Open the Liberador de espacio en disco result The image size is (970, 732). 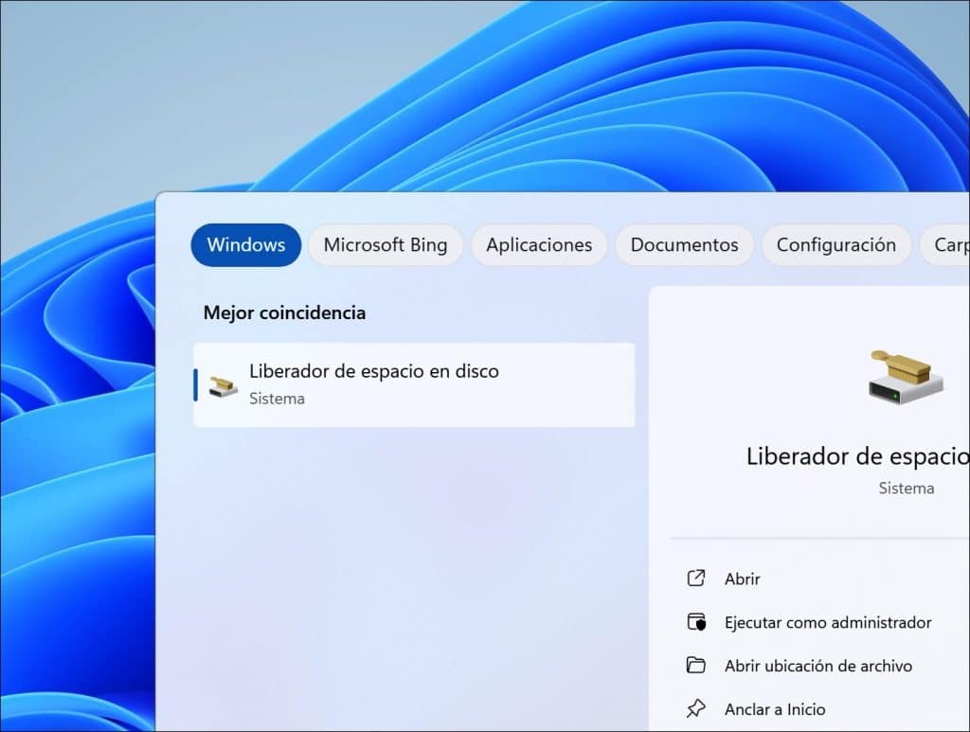(414, 384)
